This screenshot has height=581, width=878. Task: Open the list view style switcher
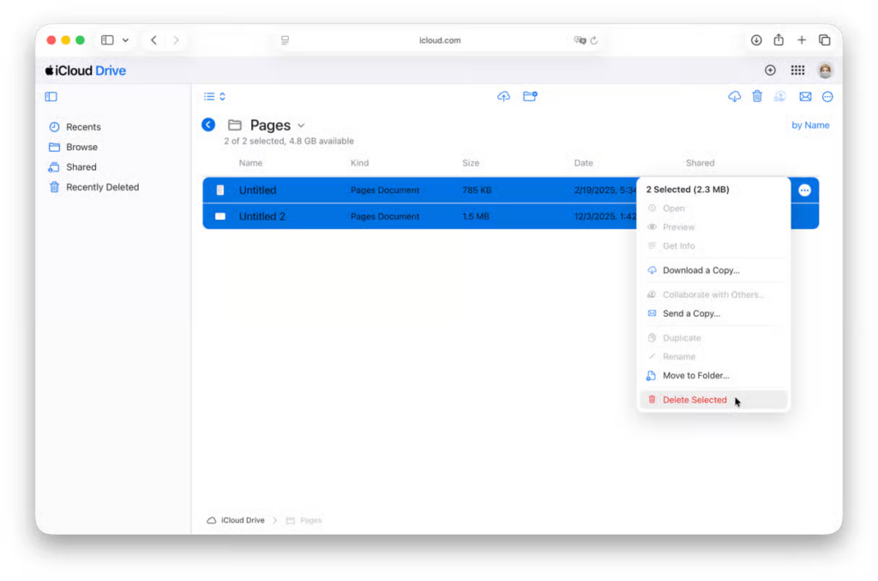214,97
